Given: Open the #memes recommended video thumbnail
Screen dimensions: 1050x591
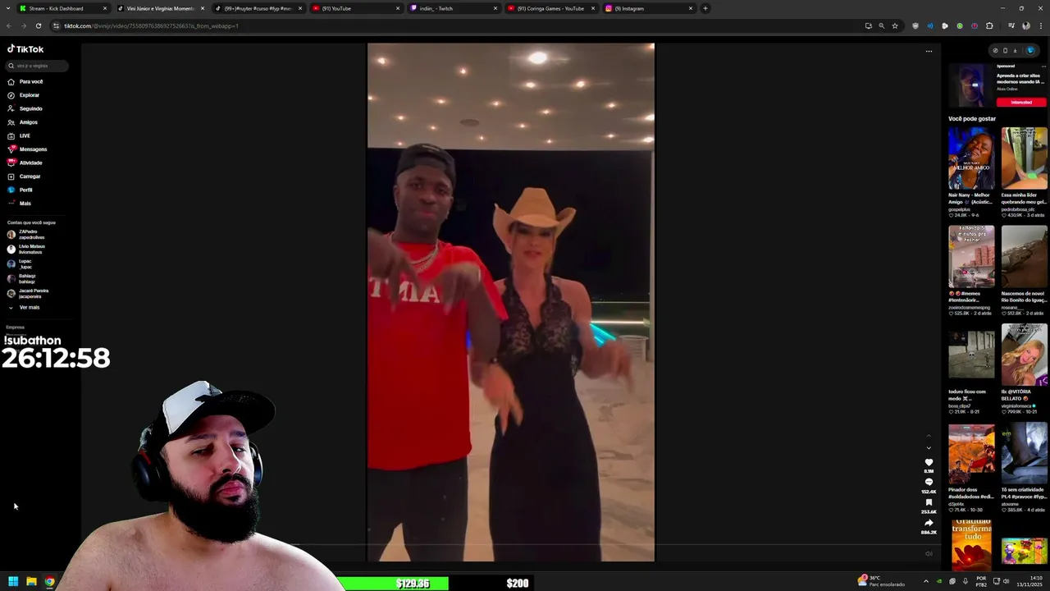Looking at the screenshot, I should click(x=971, y=257).
